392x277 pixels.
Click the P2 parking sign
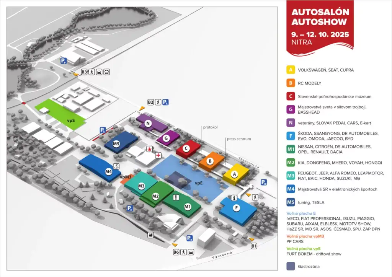click(x=130, y=208)
